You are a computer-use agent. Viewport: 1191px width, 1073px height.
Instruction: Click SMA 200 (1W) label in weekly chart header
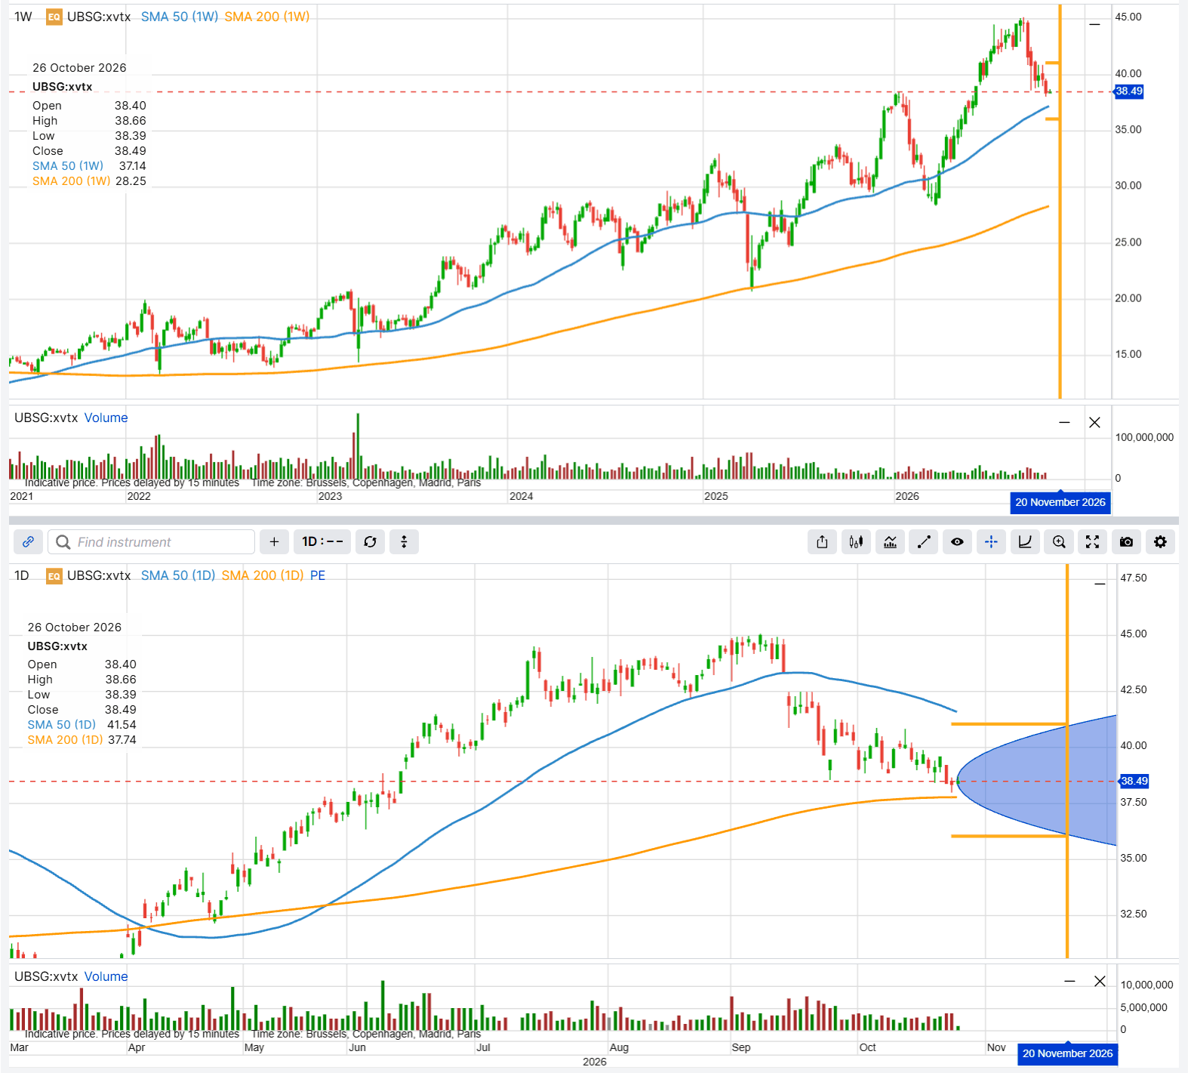(267, 17)
